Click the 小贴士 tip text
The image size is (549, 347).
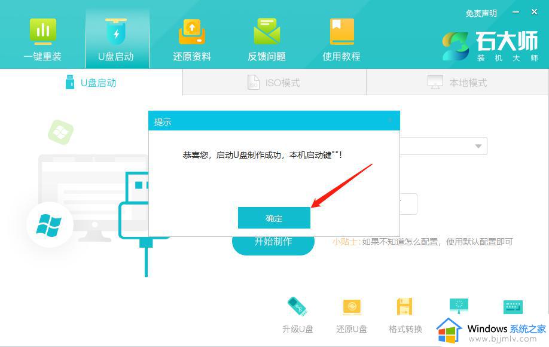pyautogui.click(x=422, y=242)
